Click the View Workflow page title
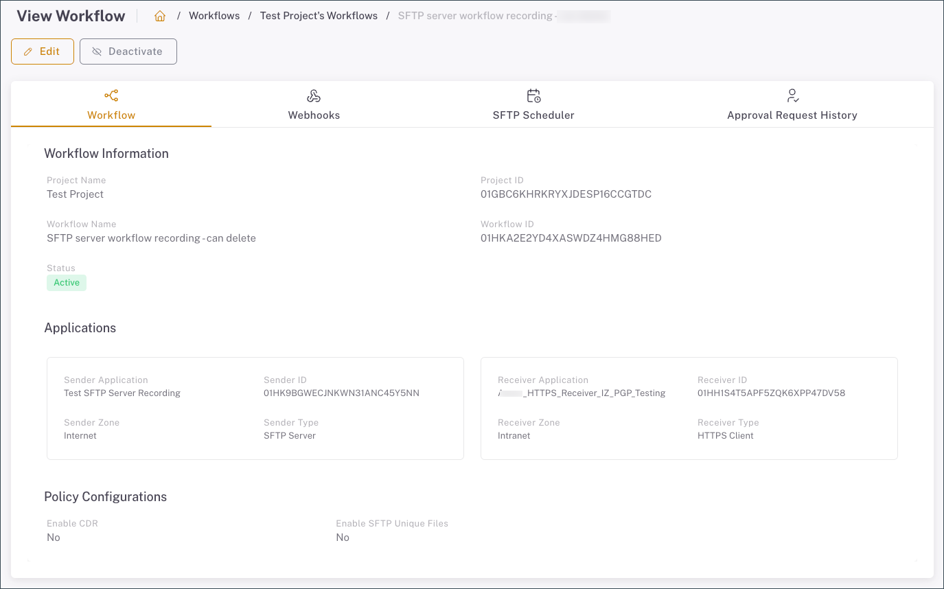 [71, 16]
